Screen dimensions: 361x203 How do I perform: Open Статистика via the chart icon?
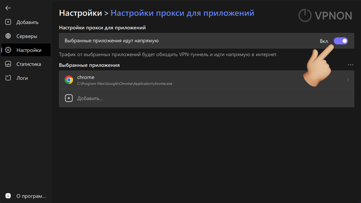pos(8,64)
